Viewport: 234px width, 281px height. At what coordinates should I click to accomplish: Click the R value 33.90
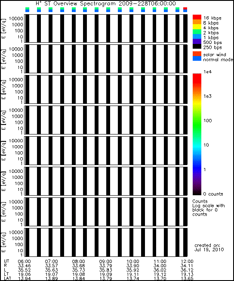(x=133, y=266)
